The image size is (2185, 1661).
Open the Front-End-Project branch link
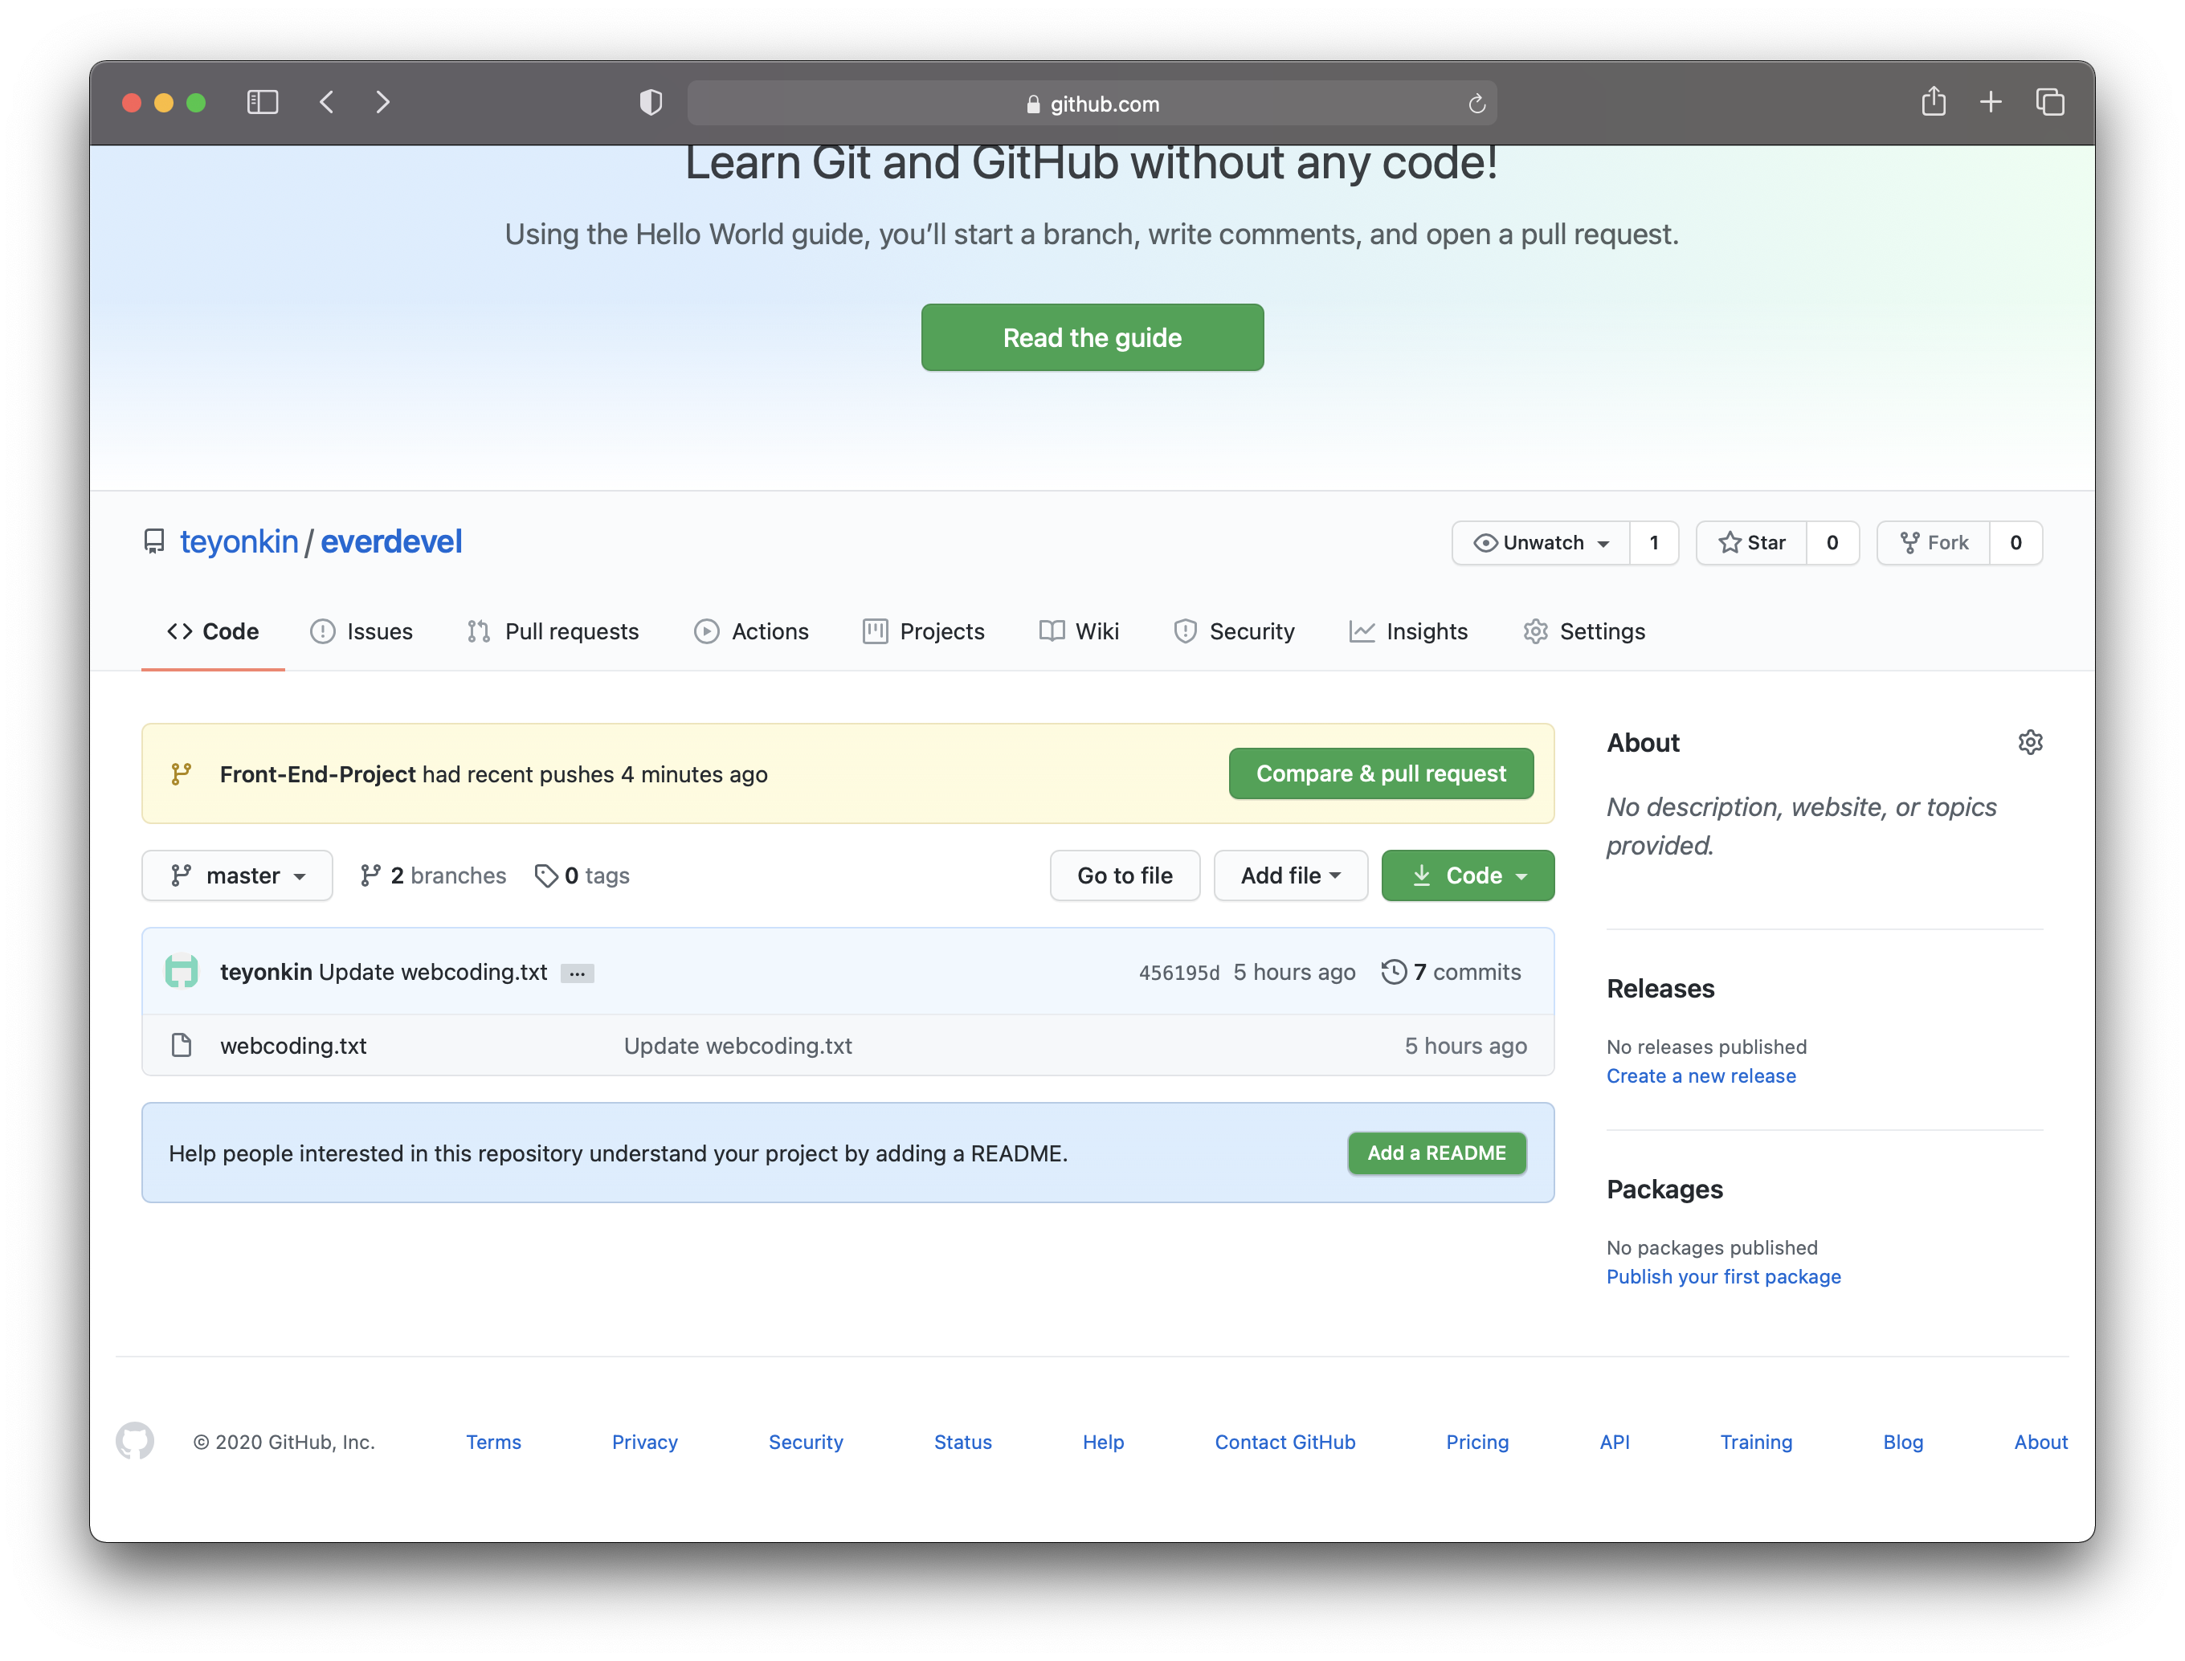coord(317,774)
